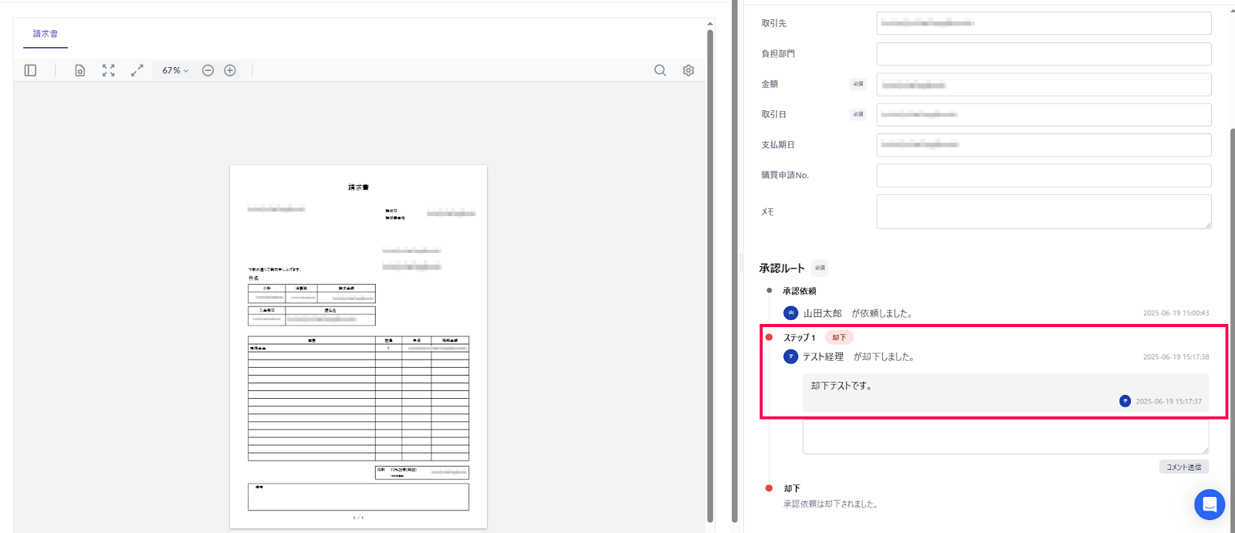Open the chat support bubble icon
Viewport: 1235px width, 533px height.
coord(1210,504)
